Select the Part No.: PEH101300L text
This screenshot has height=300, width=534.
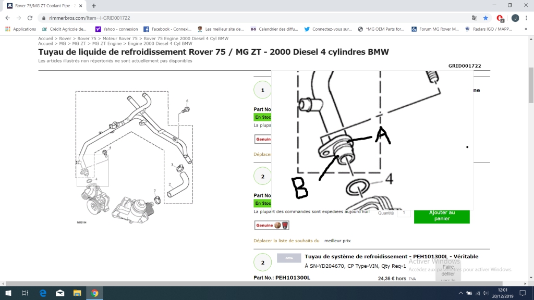tap(282, 278)
